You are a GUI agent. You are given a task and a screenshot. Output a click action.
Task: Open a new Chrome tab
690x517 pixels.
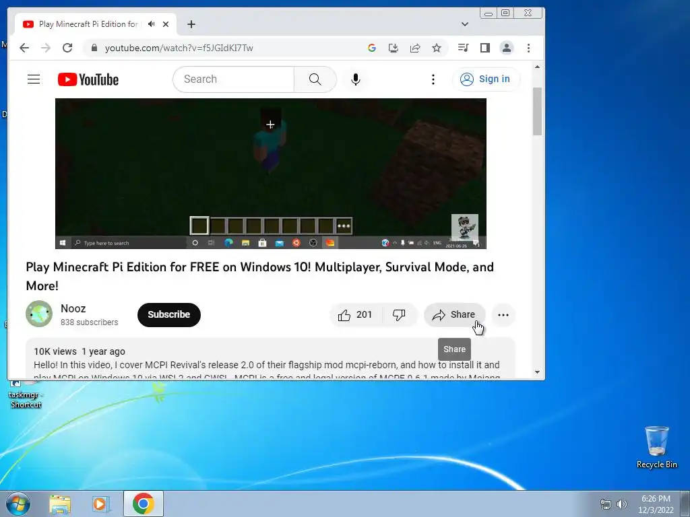[x=191, y=24]
